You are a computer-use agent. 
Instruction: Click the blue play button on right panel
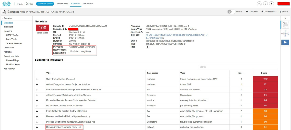coord(285,42)
